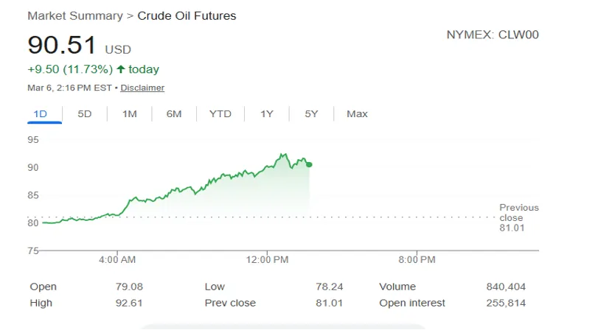Switch to the 5D chart view
The width and height of the screenshot is (612, 330).
click(85, 113)
